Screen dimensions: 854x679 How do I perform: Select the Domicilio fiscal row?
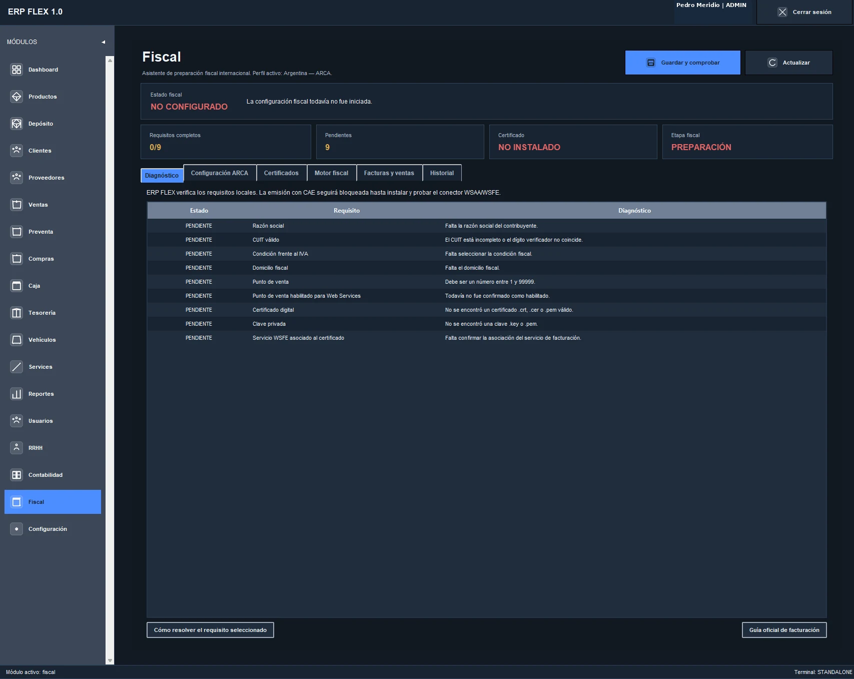pyautogui.click(x=486, y=268)
